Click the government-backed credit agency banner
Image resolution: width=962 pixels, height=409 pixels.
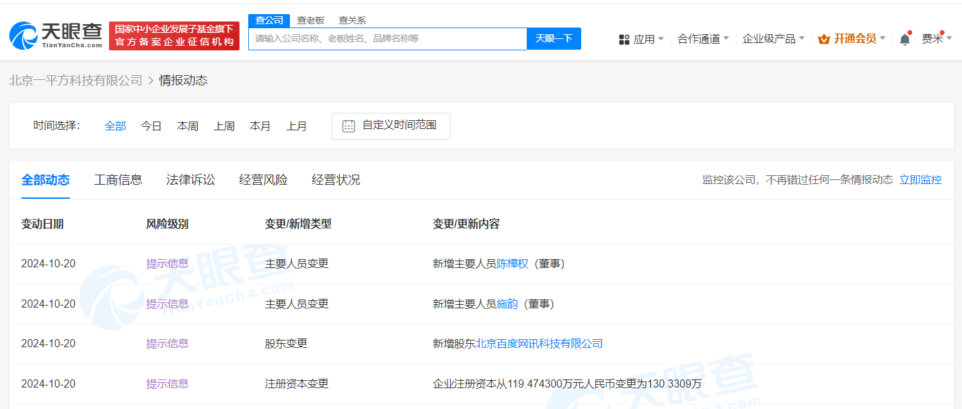point(174,36)
